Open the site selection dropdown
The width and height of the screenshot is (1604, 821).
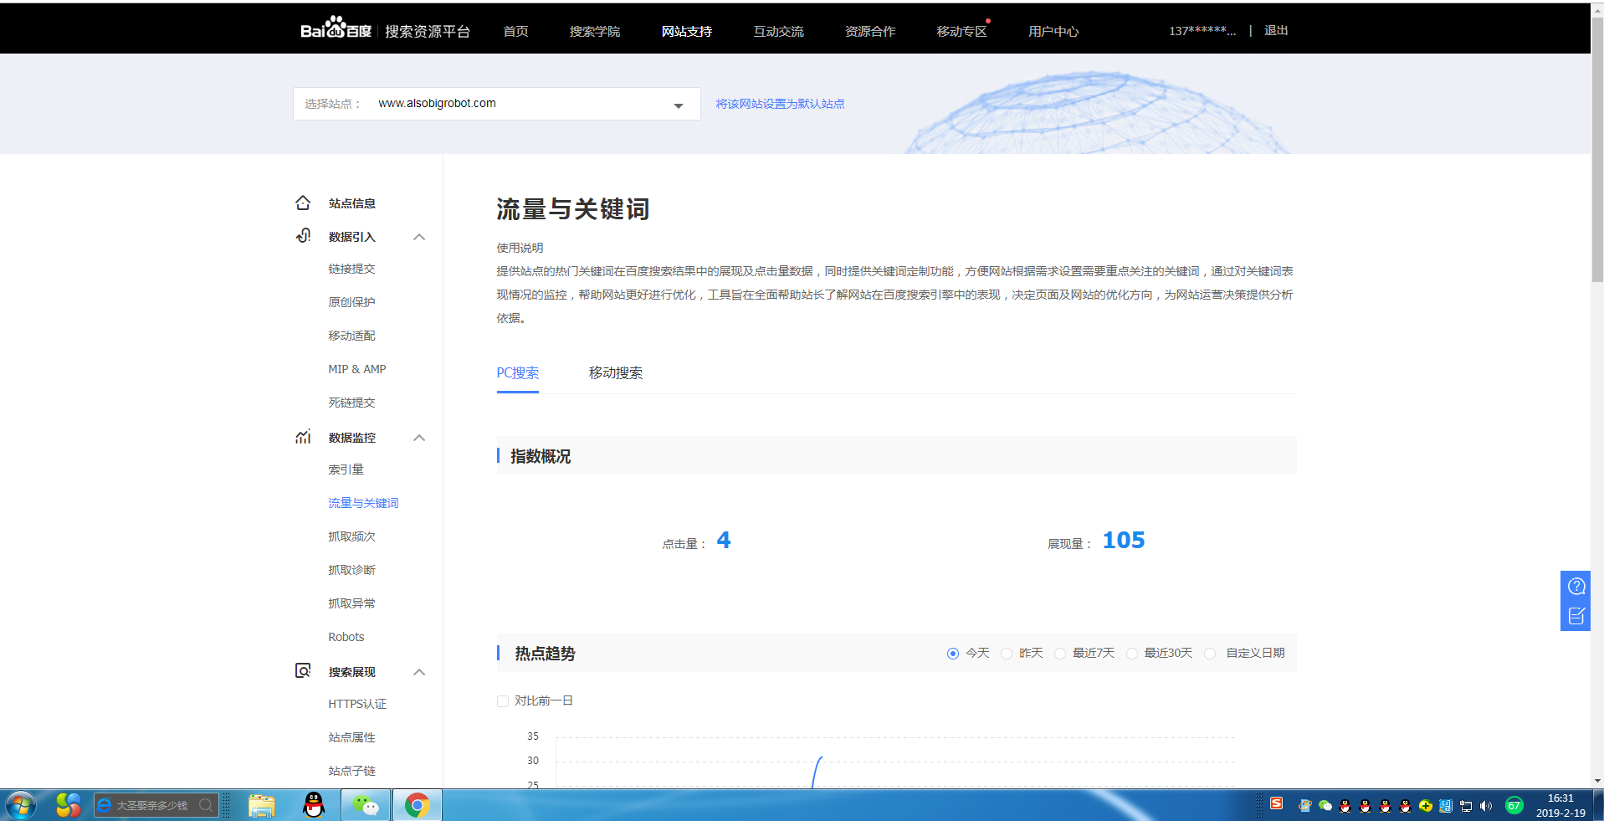678,105
